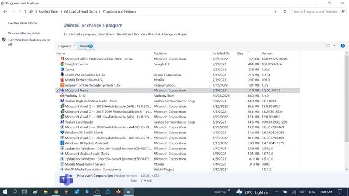
Task: Expand Desktop toolbar chevron on taskbar
Action: [x=229, y=191]
